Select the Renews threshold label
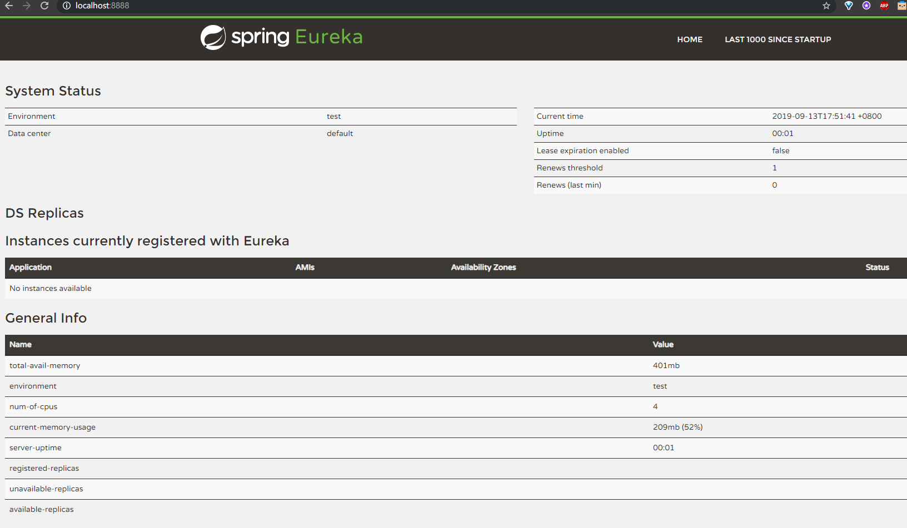The image size is (907, 528). pos(570,168)
